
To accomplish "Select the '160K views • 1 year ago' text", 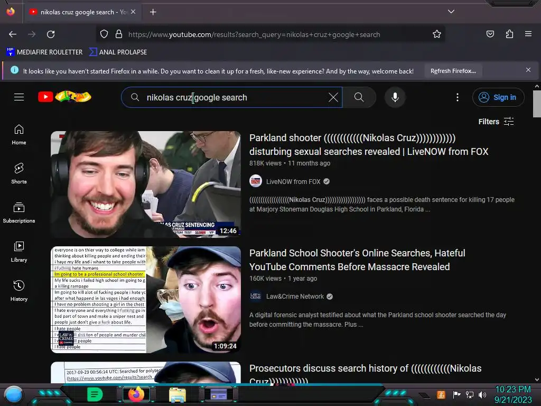I will pos(283,279).
